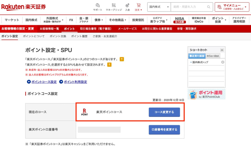Viewport: 251px width, 152px height.
Task: Expand the ロボアド 楽ラップ他 menu
Action: point(159,20)
